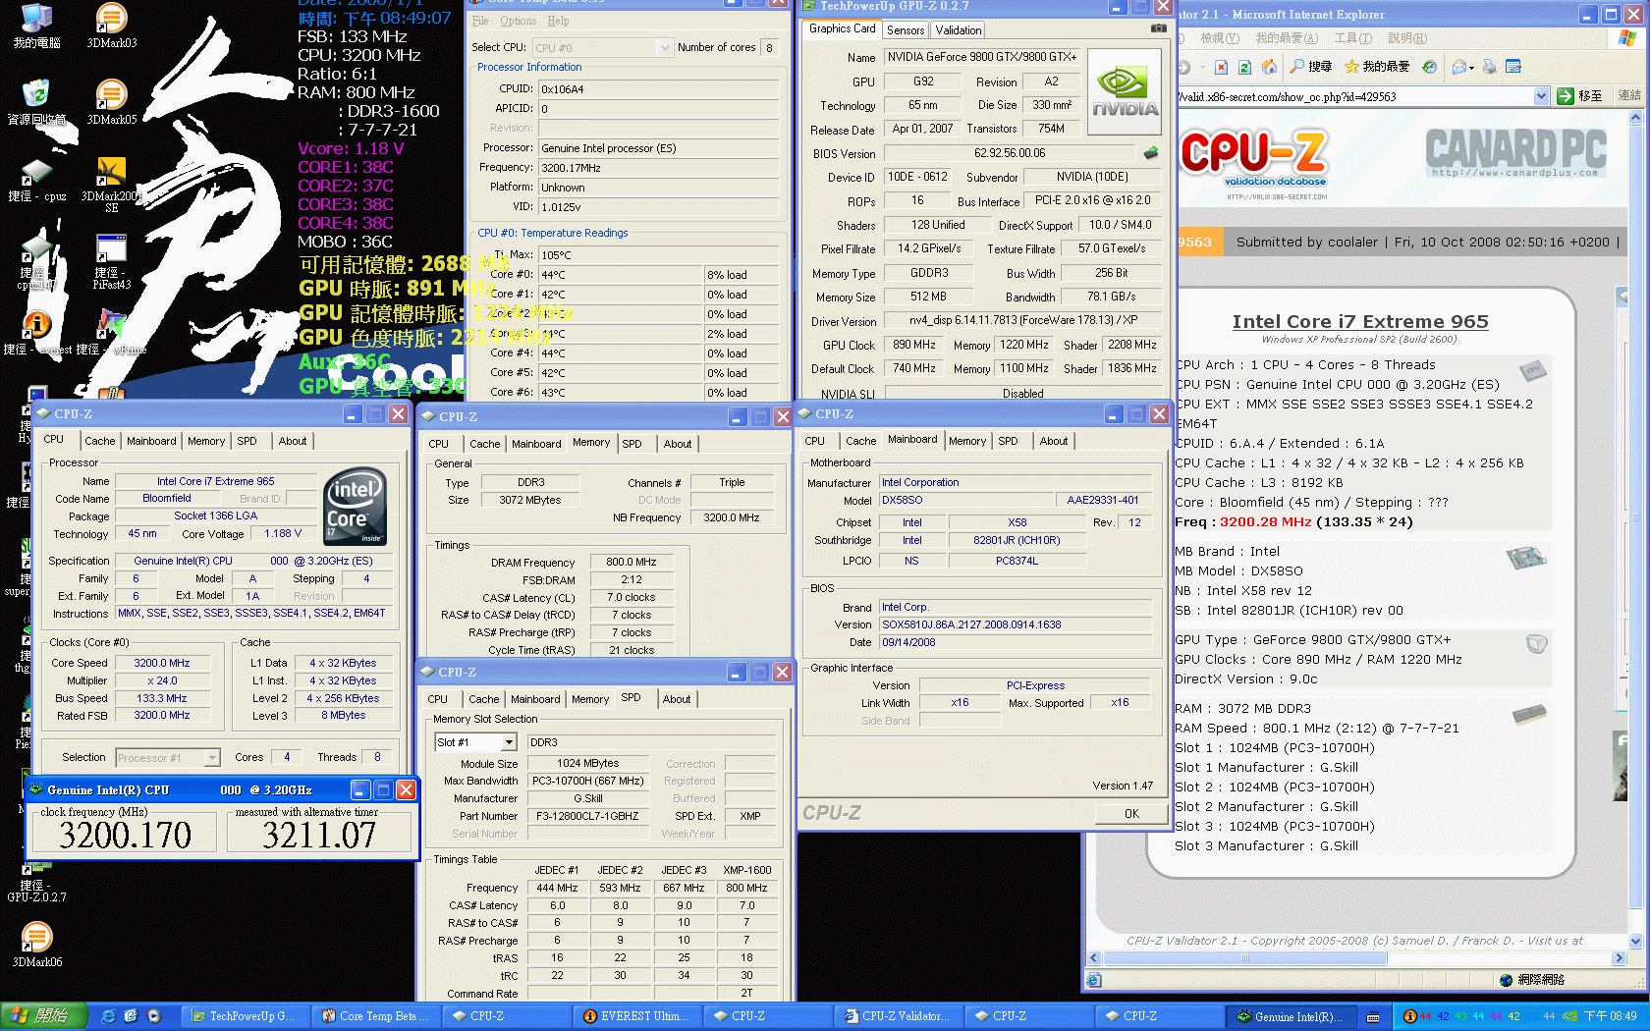Open IE Help menu 說明(H)
1650x1031 pixels.
[x=1406, y=38]
